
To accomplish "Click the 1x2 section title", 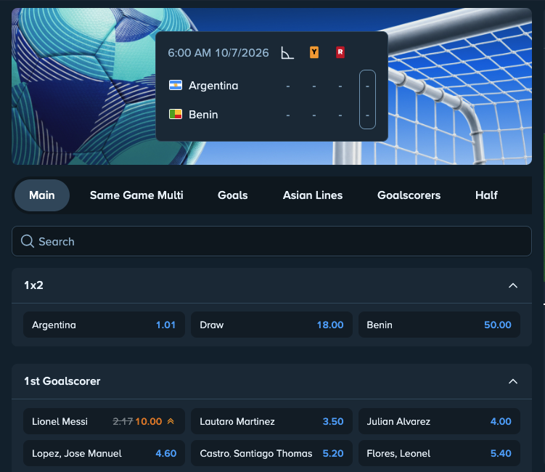I will (x=33, y=285).
